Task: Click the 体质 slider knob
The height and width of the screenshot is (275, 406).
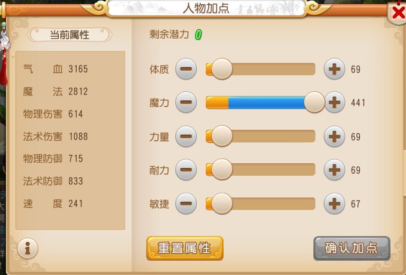Action: click(x=222, y=69)
